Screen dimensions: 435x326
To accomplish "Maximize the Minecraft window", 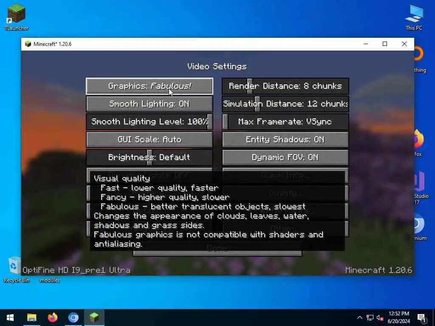I will coord(385,44).
